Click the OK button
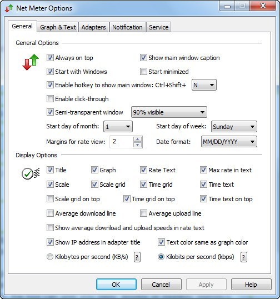Screen dimensions: 280x299 tap(116, 285)
